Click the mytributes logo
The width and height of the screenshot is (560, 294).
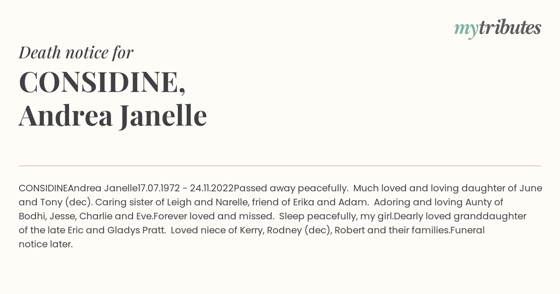coord(497,28)
